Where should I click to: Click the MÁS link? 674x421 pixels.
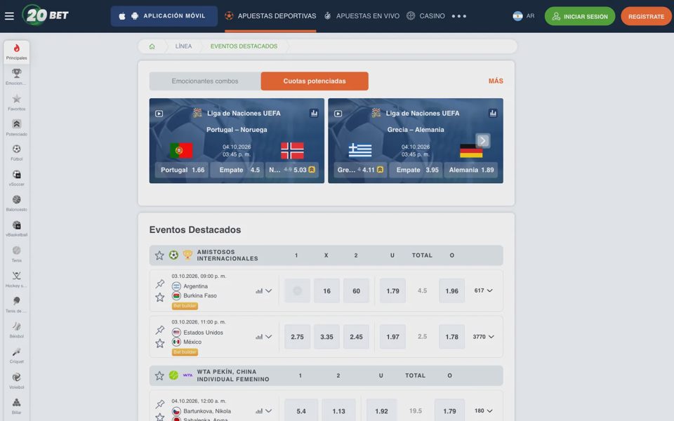click(496, 81)
